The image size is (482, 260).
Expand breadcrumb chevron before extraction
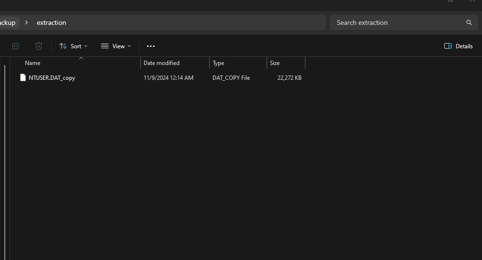26,22
